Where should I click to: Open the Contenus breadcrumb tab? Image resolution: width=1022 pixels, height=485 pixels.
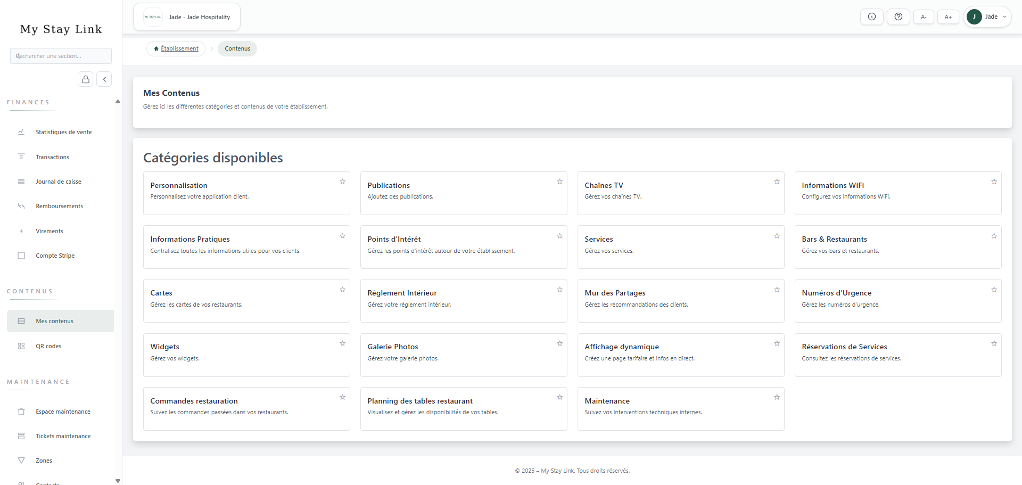[x=237, y=48]
